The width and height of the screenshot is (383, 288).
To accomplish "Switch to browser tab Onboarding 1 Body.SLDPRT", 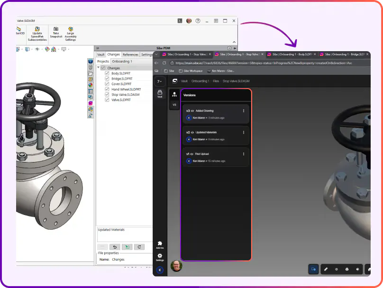I will (x=292, y=54).
